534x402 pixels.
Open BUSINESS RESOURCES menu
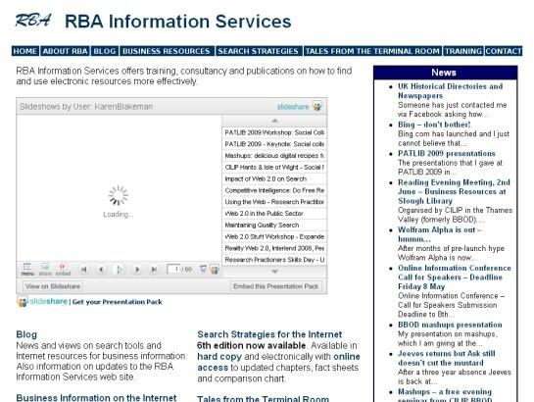[x=167, y=51]
